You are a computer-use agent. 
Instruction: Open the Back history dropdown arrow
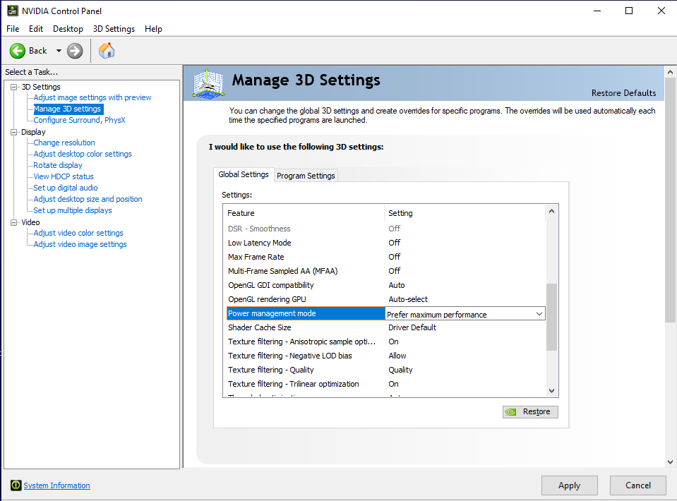click(x=59, y=51)
